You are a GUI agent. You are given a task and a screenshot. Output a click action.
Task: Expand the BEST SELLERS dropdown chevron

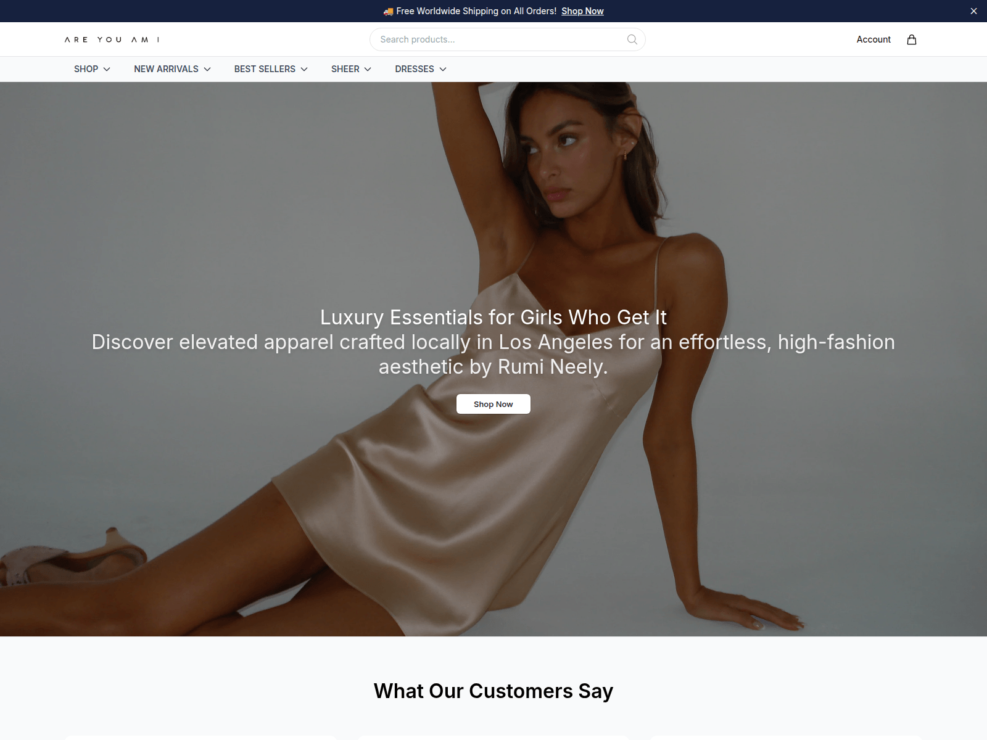click(304, 69)
